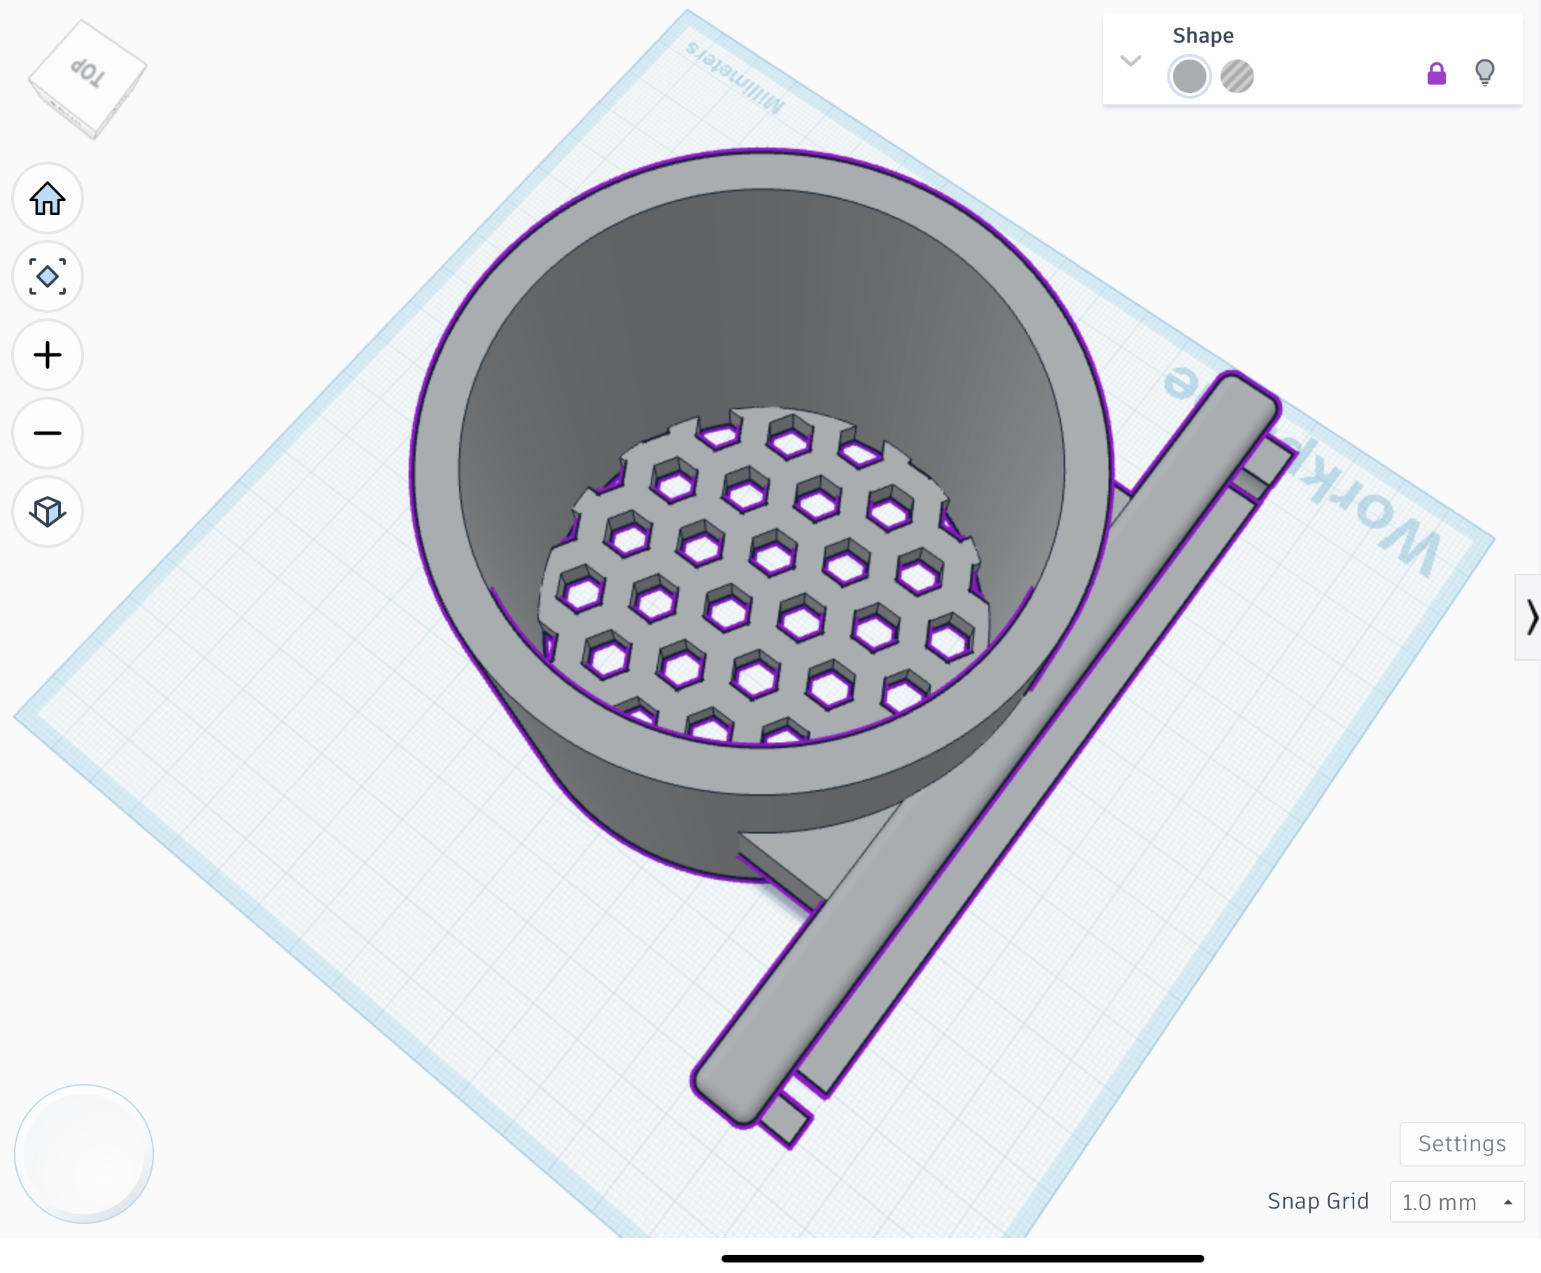Screen dimensions: 1541x1273
Task: Click the Home view icon
Action: pos(48,199)
